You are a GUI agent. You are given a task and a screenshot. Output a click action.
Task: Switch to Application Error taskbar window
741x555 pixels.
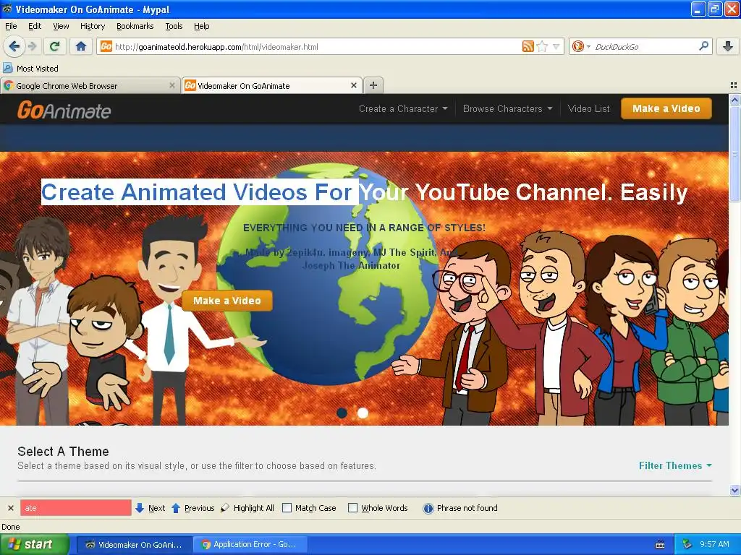click(250, 545)
